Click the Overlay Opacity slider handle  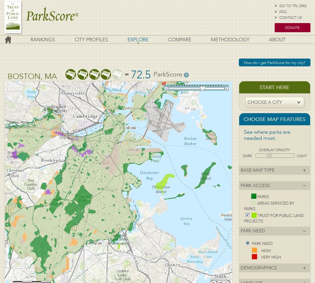click(x=269, y=156)
